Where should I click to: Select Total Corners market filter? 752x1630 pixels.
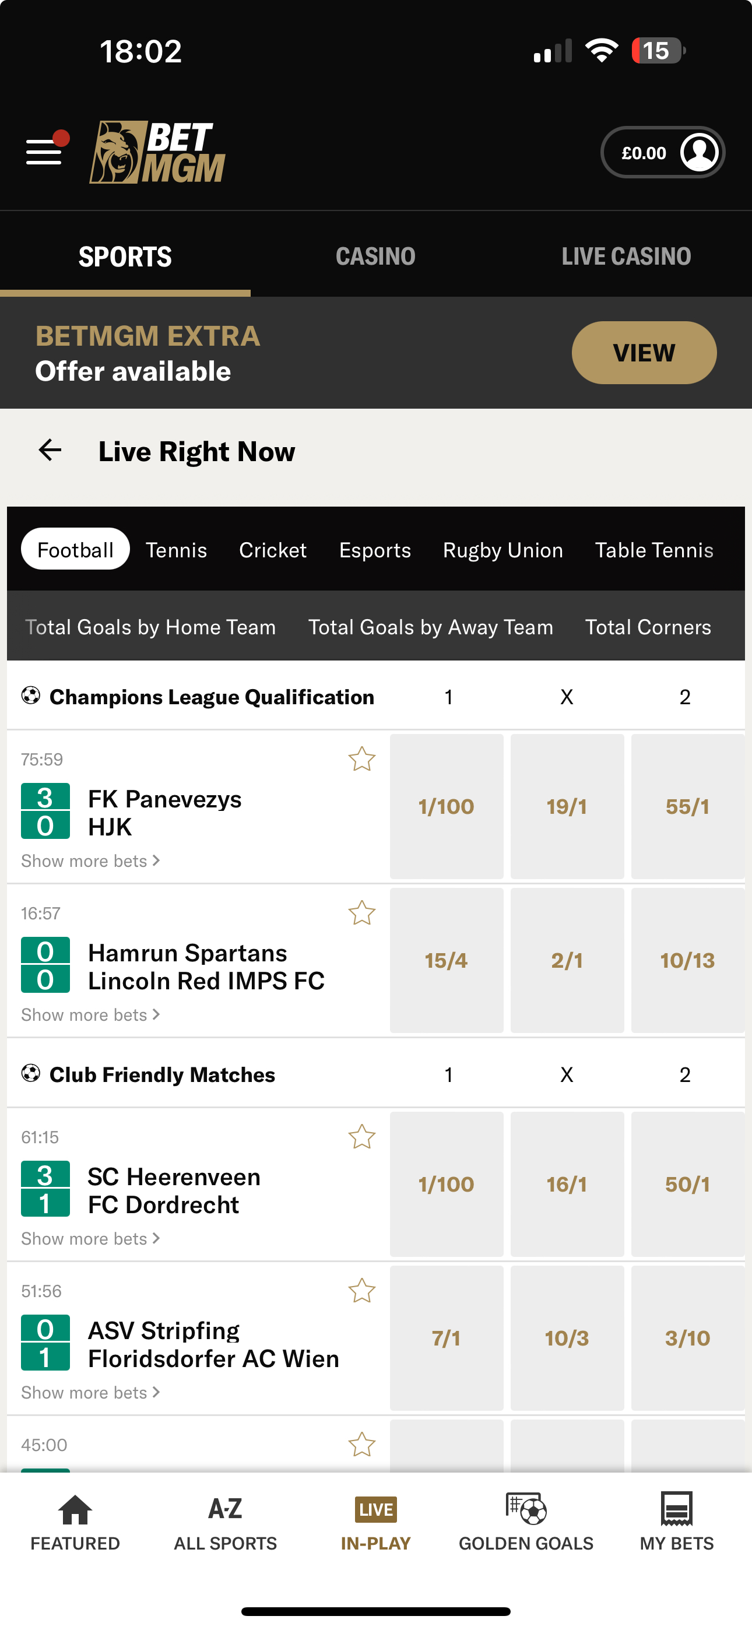pos(648,627)
